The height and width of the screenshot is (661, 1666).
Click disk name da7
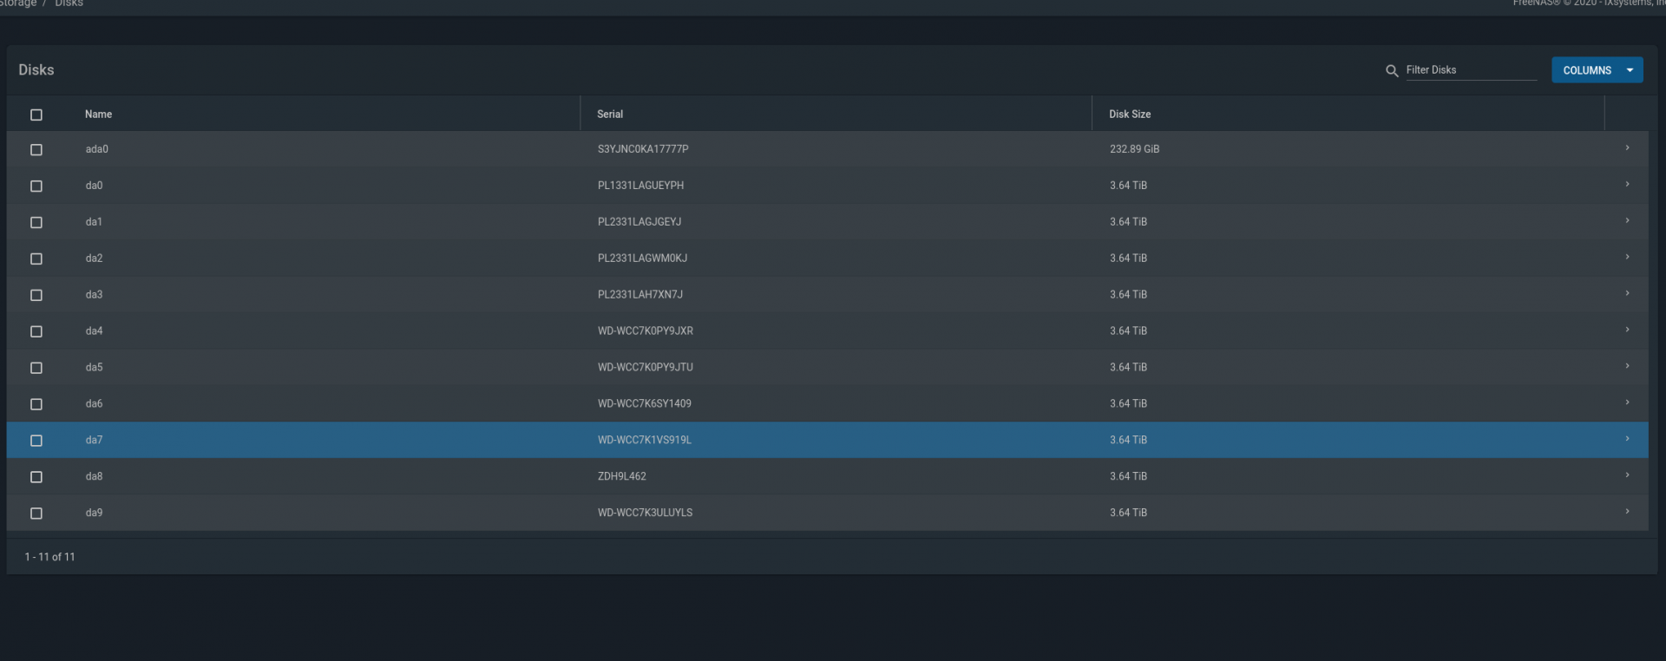coord(94,441)
